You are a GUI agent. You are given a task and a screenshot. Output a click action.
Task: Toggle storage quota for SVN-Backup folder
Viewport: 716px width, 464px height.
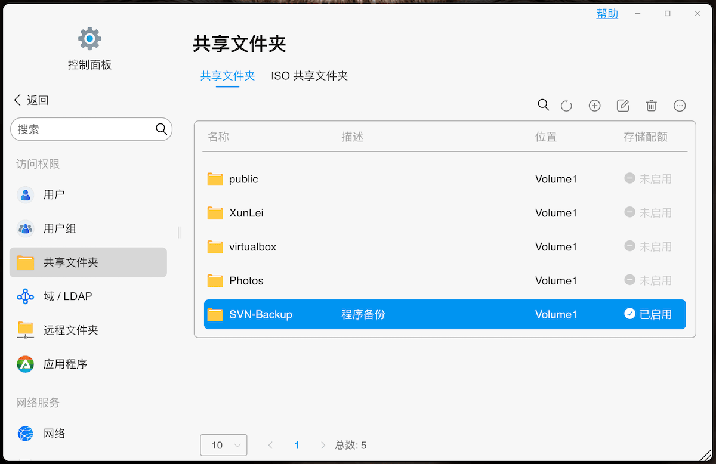coord(647,314)
